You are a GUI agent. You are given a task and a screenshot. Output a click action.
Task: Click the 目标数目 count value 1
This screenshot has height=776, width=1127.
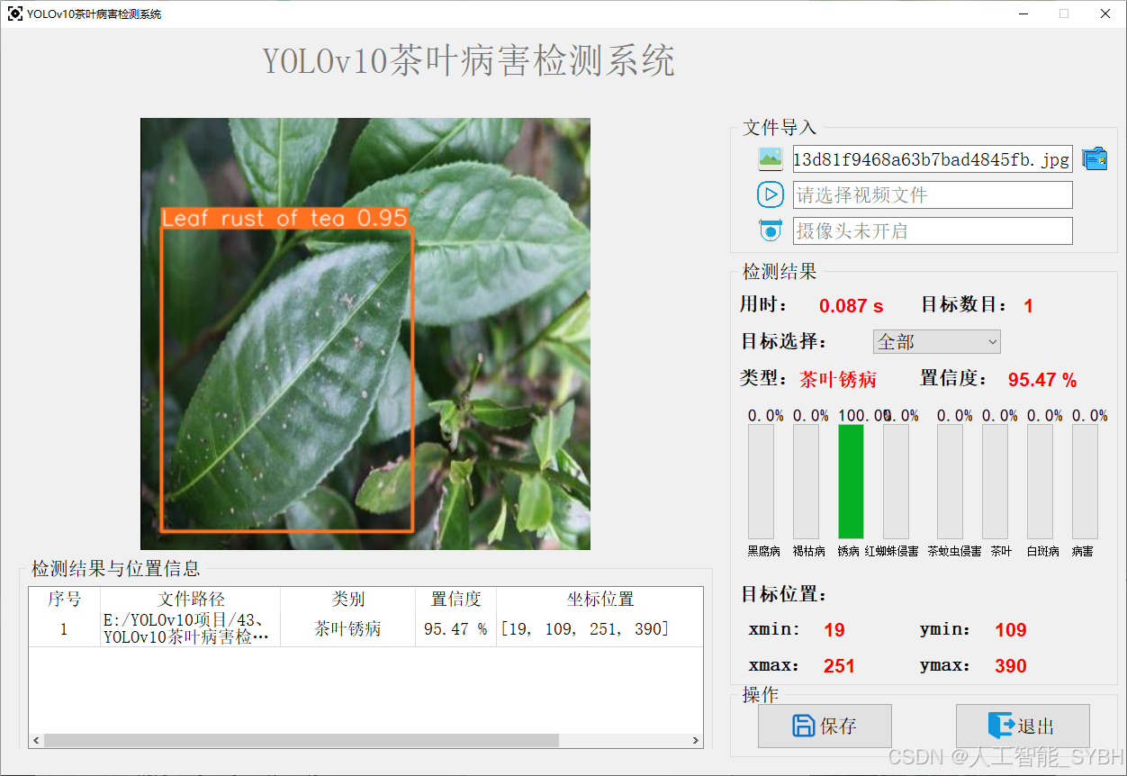pyautogui.click(x=1028, y=306)
